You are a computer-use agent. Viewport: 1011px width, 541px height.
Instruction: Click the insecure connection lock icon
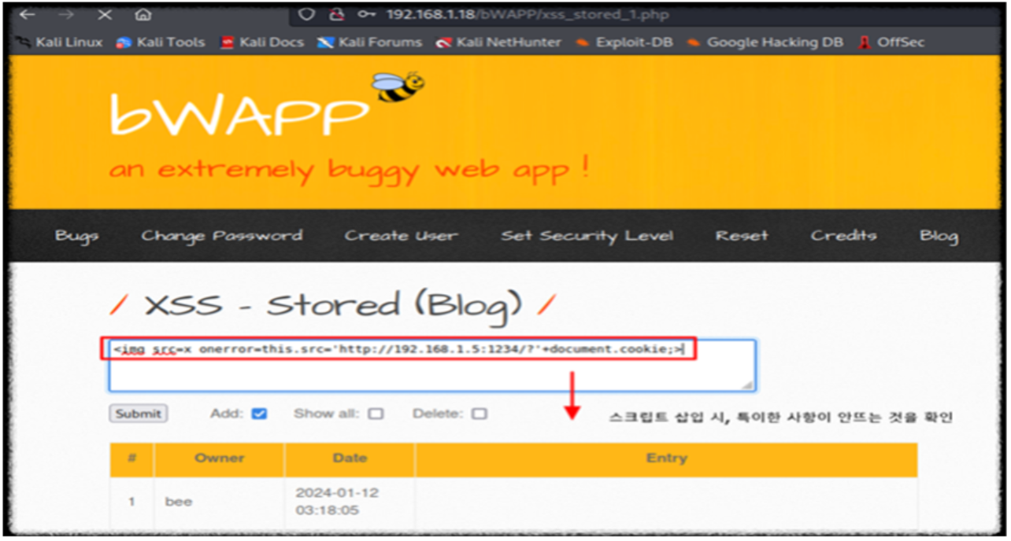pos(336,14)
